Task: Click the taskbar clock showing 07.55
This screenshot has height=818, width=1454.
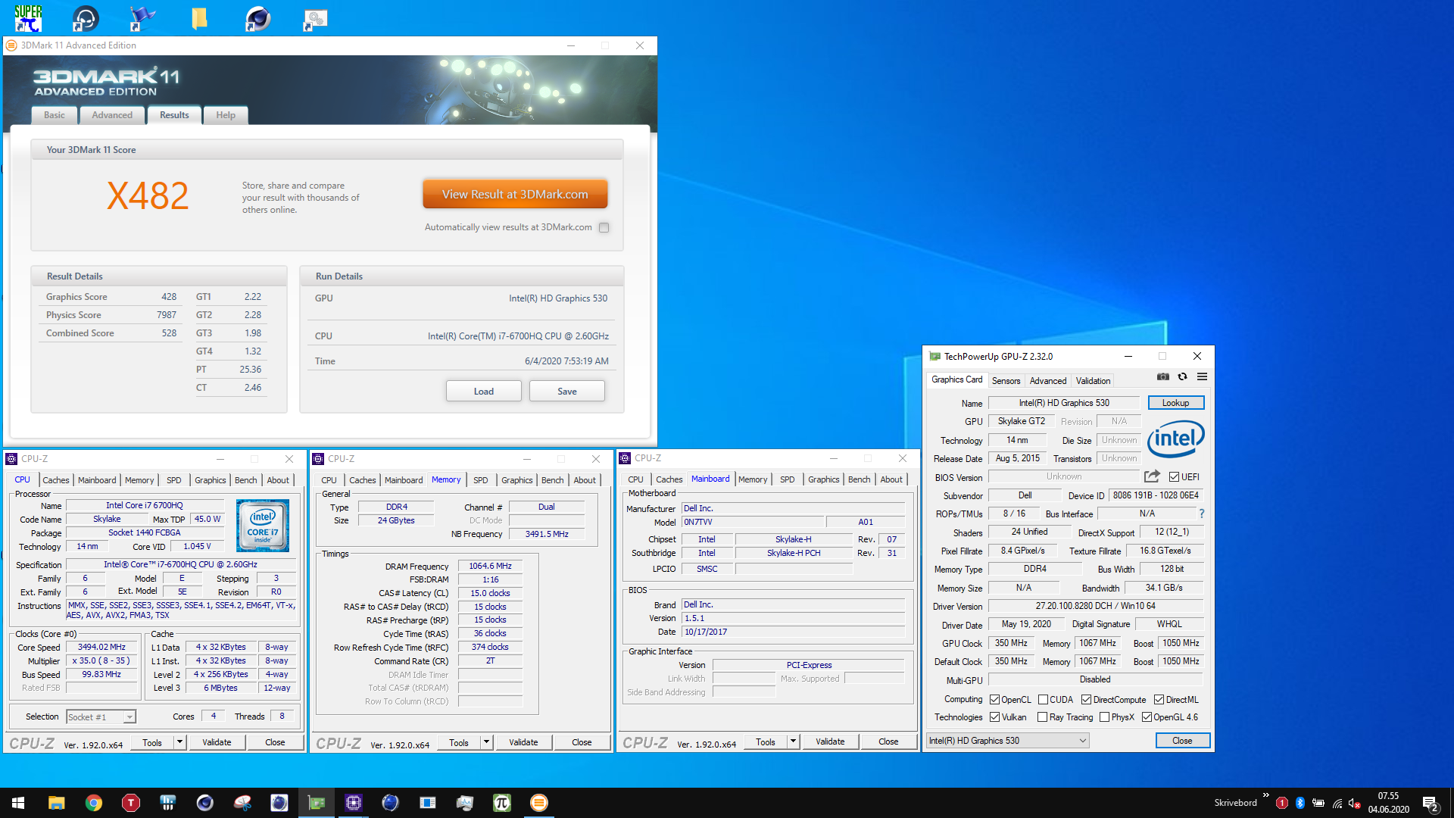Action: pos(1389,803)
